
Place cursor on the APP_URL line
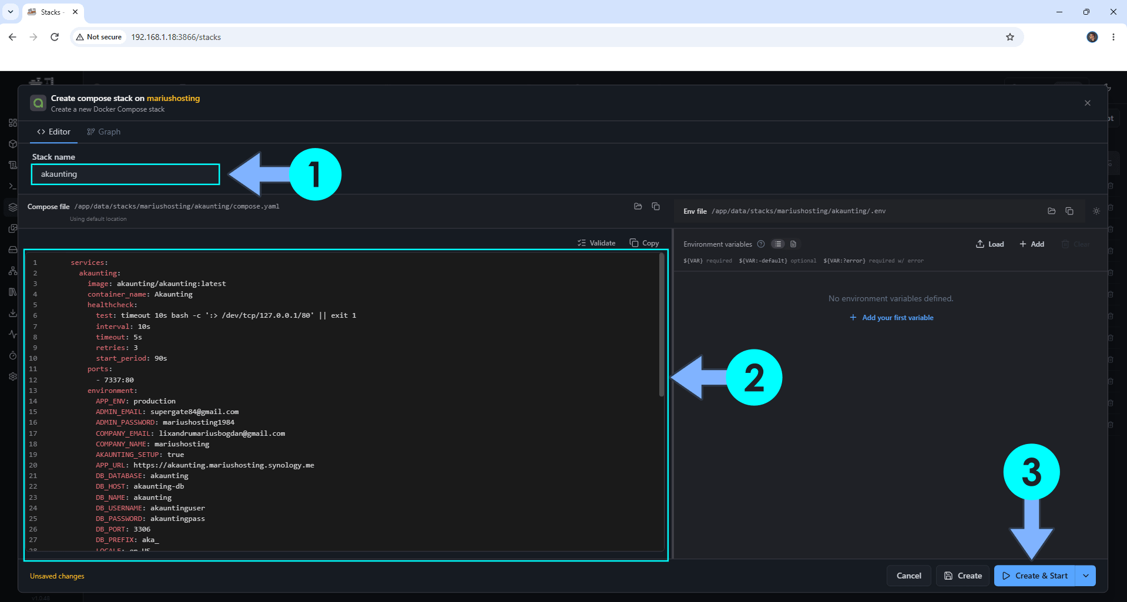coord(205,465)
